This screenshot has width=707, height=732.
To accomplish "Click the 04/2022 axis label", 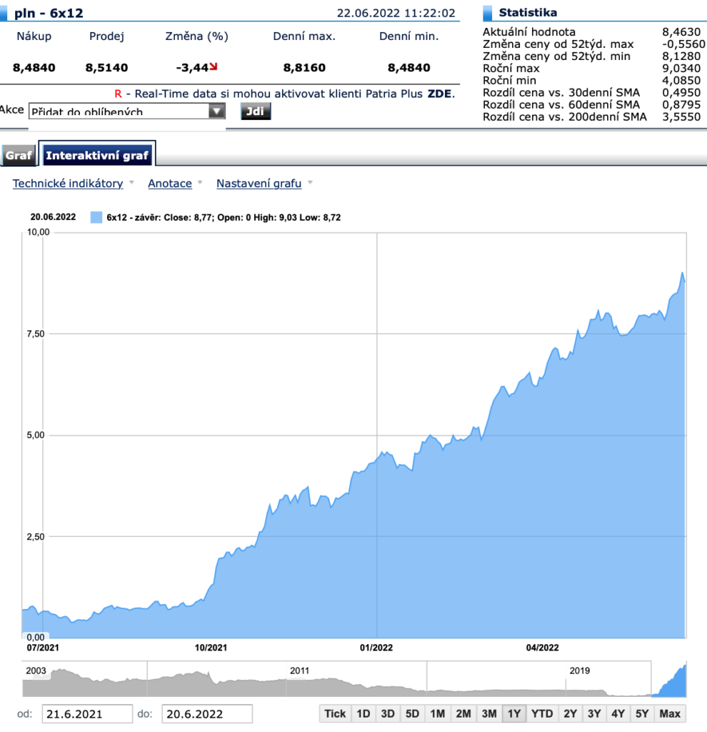I will click(542, 648).
